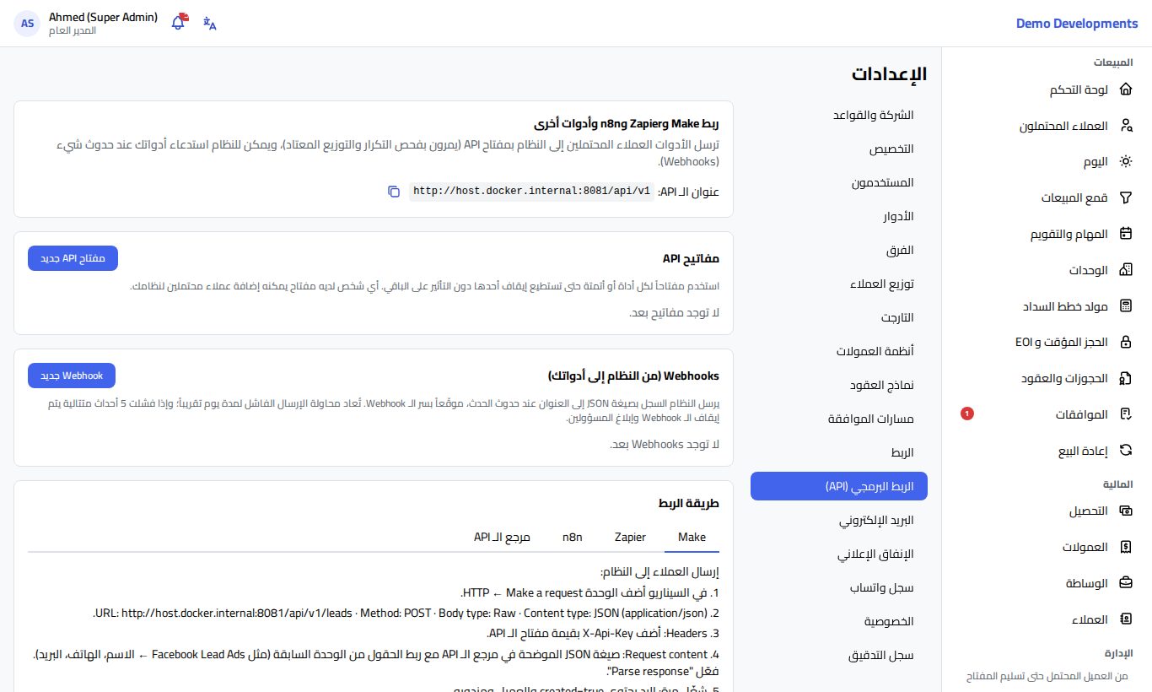The height and width of the screenshot is (692, 1152).
Task: Click the العملاء المحتملون person-search icon
Action: point(1125,126)
